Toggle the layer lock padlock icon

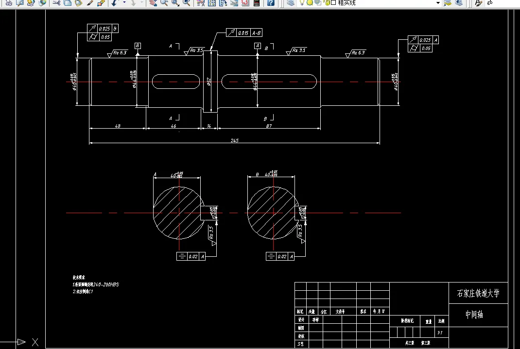click(x=327, y=2)
